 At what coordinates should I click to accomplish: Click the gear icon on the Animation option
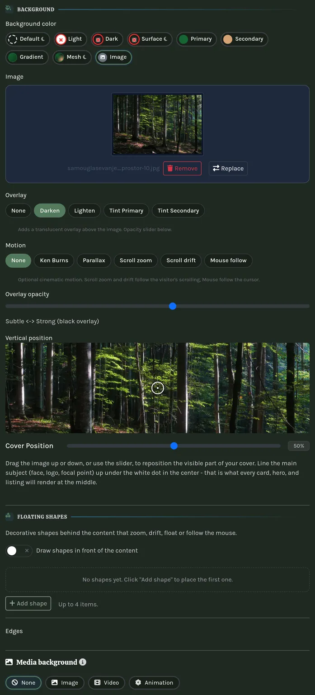pos(138,683)
